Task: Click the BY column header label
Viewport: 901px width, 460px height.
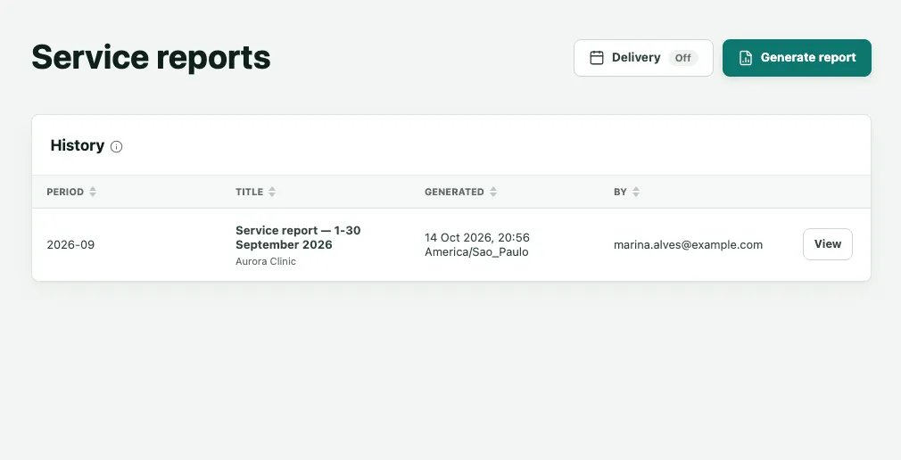Action: [620, 192]
